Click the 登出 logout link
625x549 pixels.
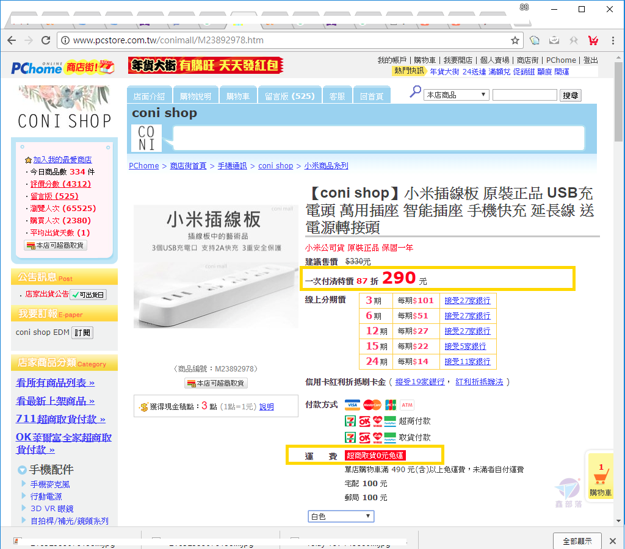coord(590,60)
